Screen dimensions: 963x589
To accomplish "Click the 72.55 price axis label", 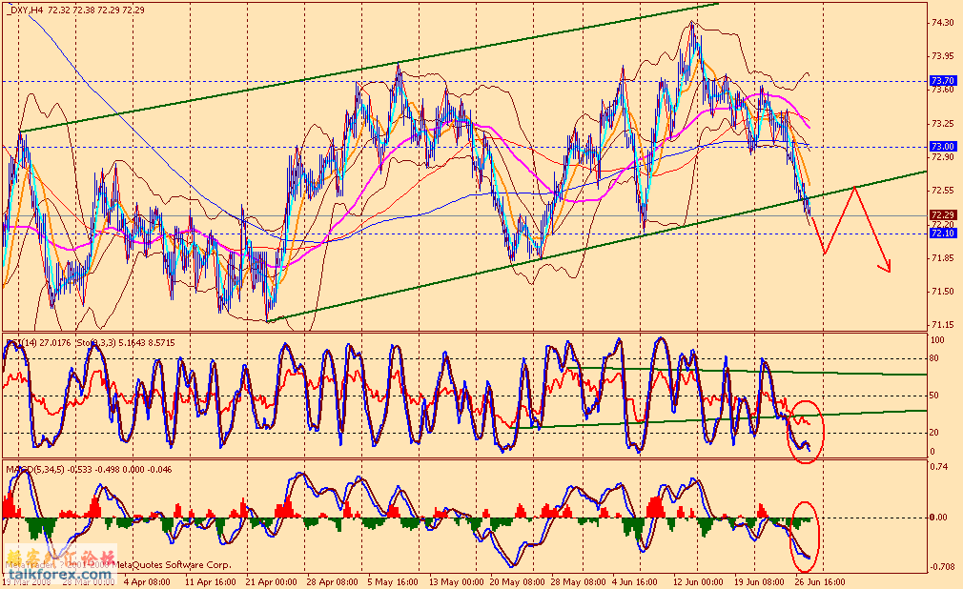I will (942, 191).
